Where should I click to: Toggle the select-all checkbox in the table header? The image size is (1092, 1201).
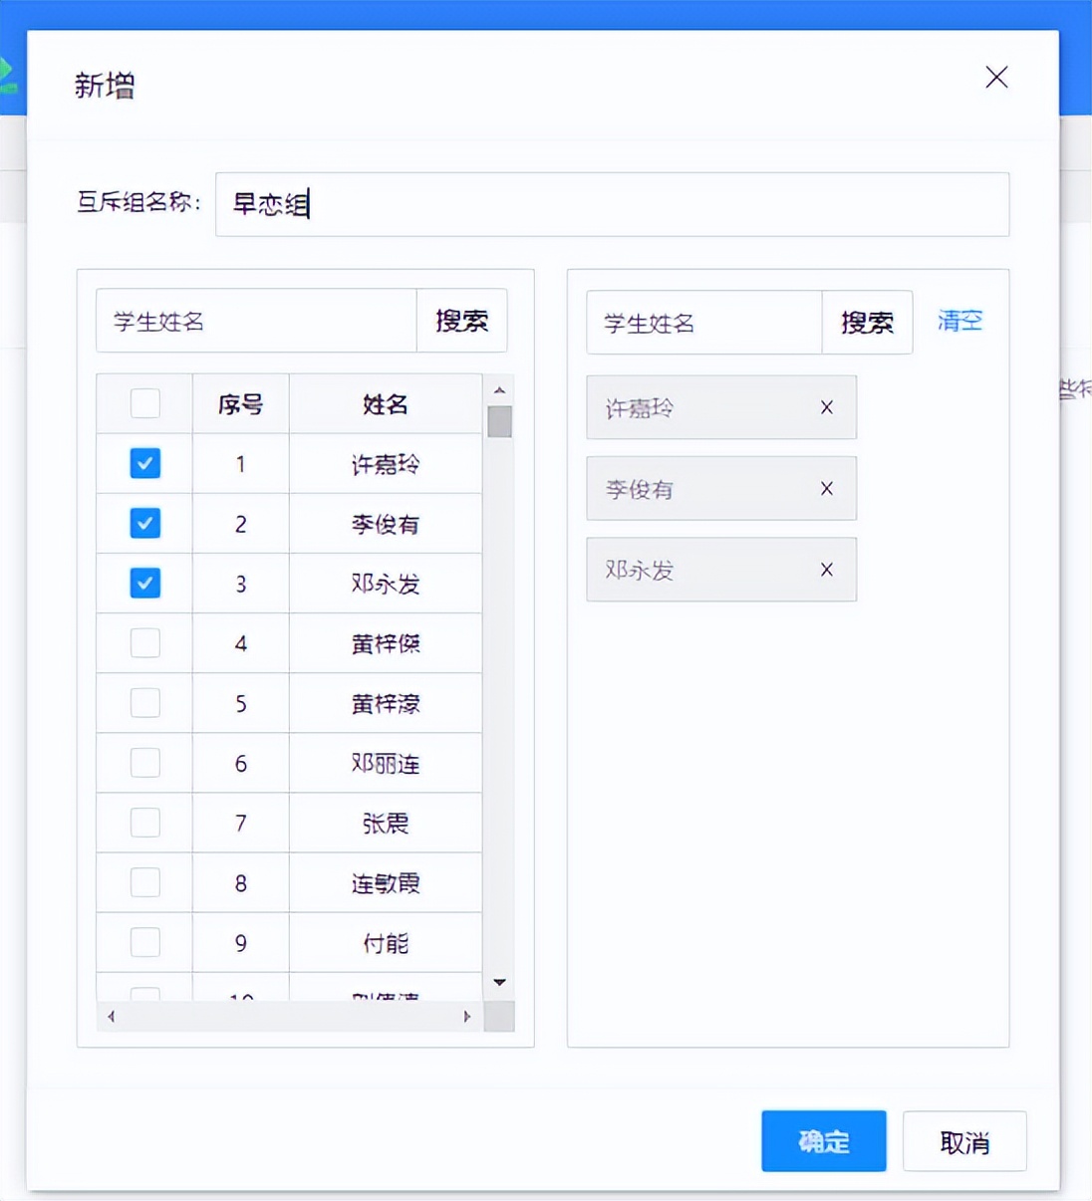coord(144,403)
